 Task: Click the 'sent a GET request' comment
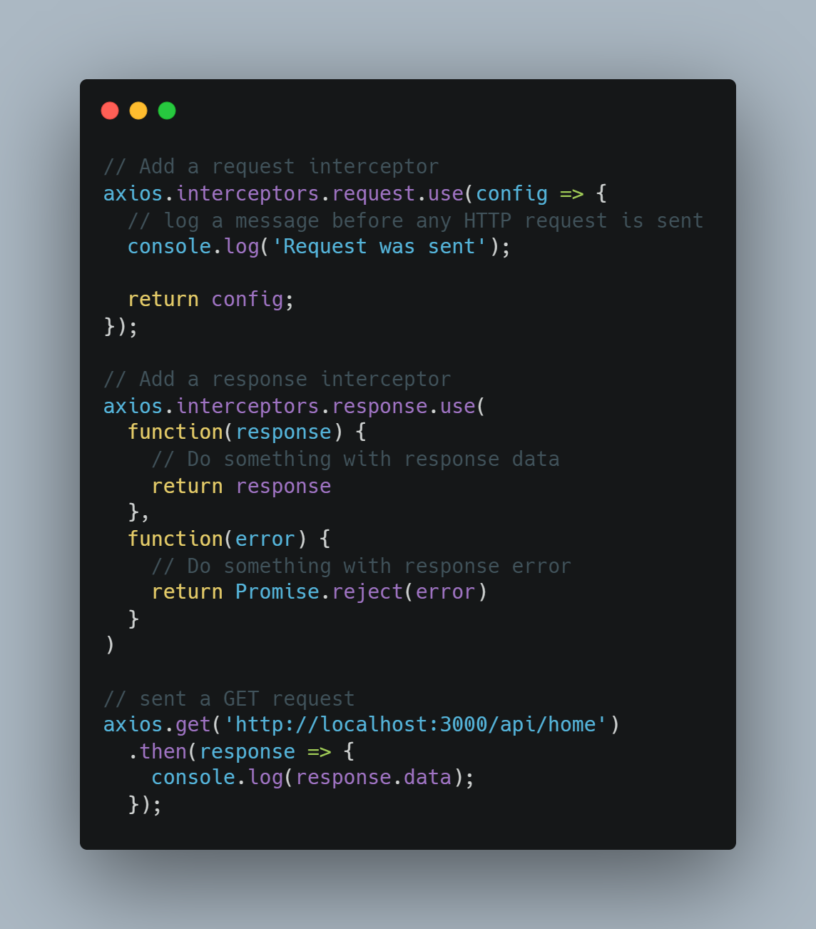click(229, 699)
